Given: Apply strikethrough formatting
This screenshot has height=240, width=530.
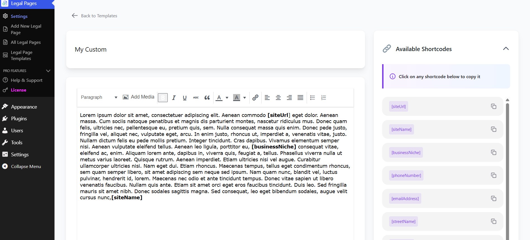Looking at the screenshot, I should pos(196,97).
